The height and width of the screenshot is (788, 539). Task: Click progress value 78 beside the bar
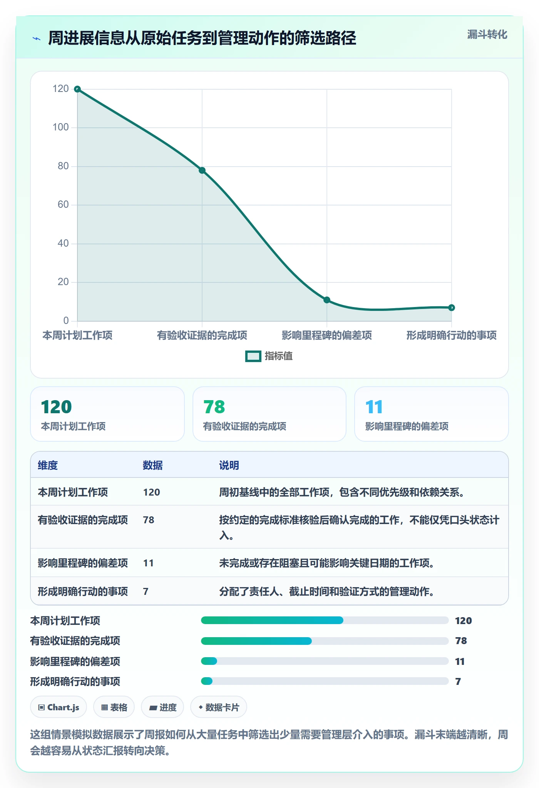(x=461, y=641)
